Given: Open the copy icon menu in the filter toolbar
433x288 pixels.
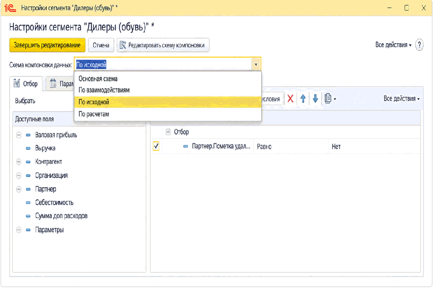Looking at the screenshot, I should 330,99.
